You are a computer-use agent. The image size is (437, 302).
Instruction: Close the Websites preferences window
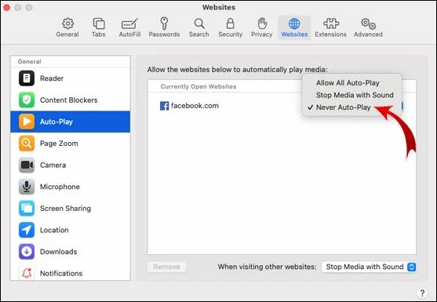click(7, 8)
